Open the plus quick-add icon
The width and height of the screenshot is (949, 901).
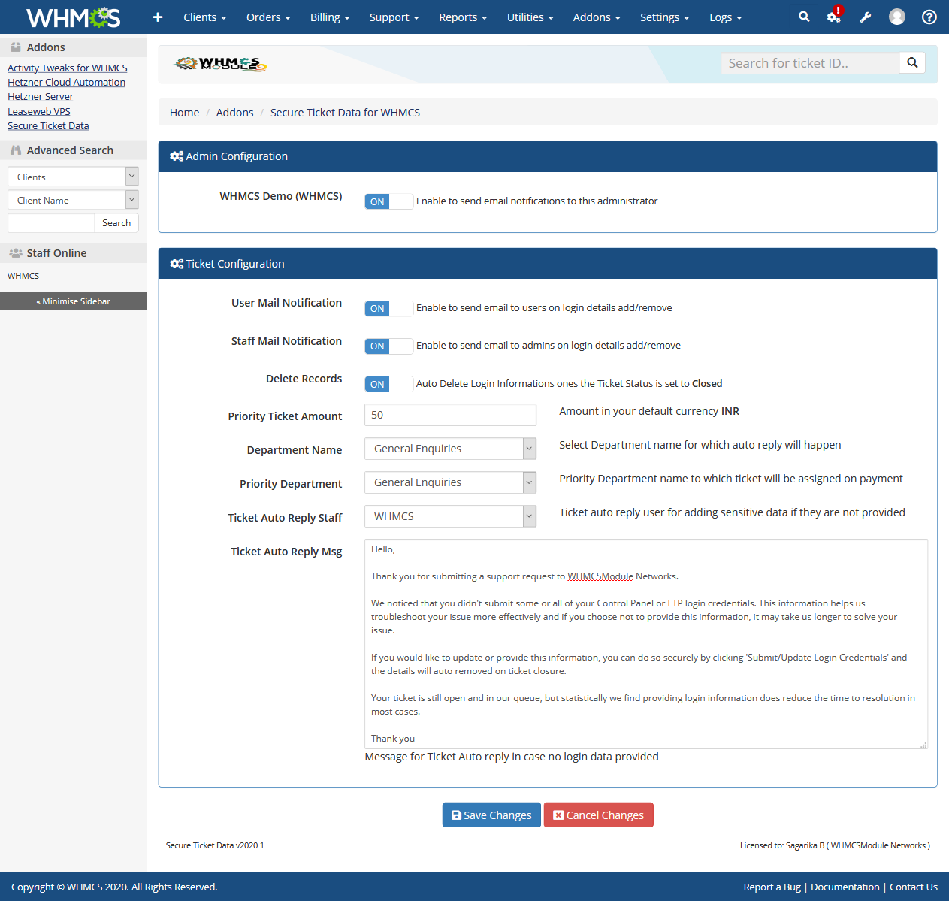tap(158, 17)
